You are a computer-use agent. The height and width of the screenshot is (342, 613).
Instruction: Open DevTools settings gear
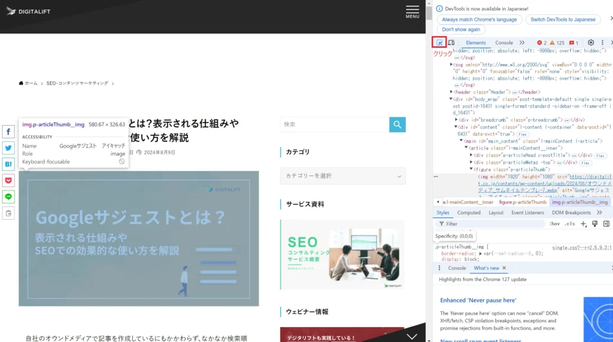(x=591, y=43)
